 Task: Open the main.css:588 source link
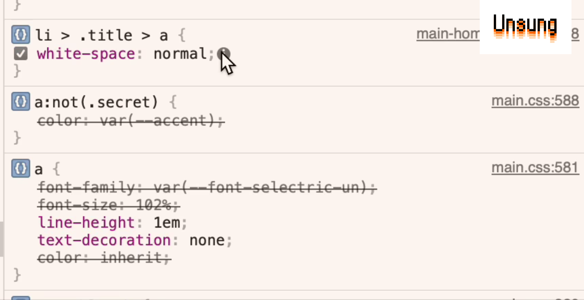click(535, 100)
